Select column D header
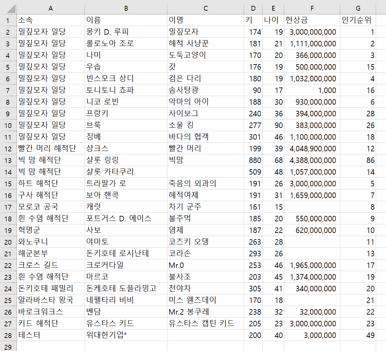This screenshot has width=386, height=351. coord(253,8)
